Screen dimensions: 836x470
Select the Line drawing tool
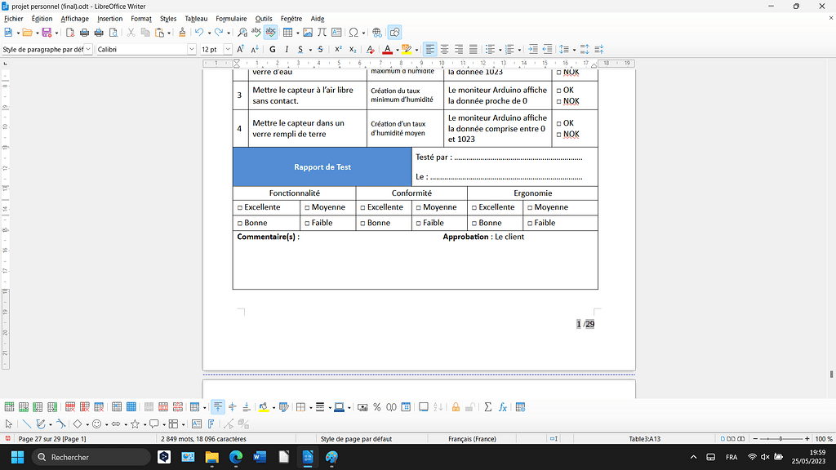[26, 424]
